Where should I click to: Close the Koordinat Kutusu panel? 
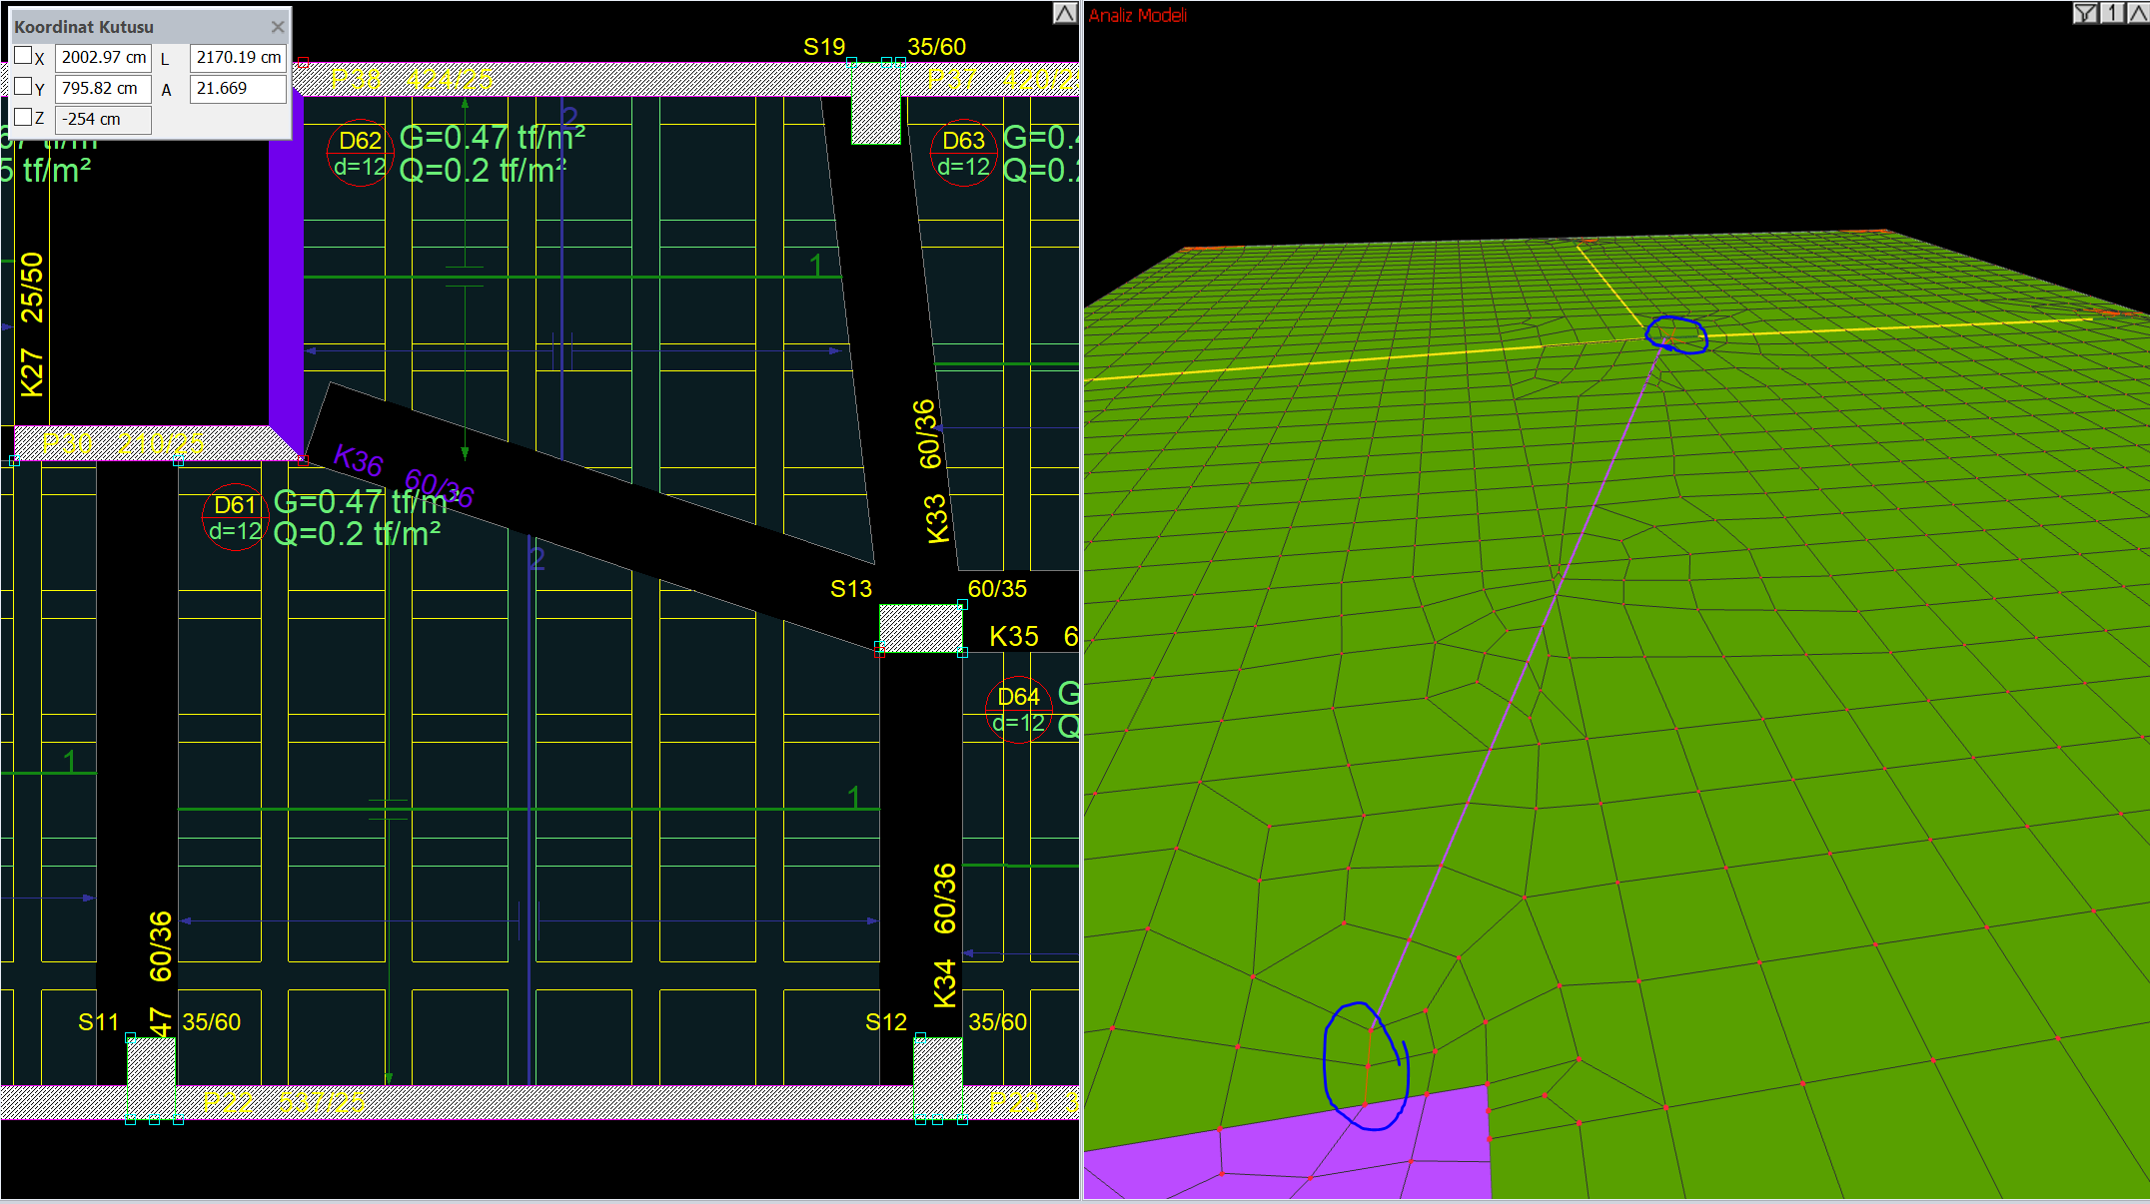click(278, 27)
